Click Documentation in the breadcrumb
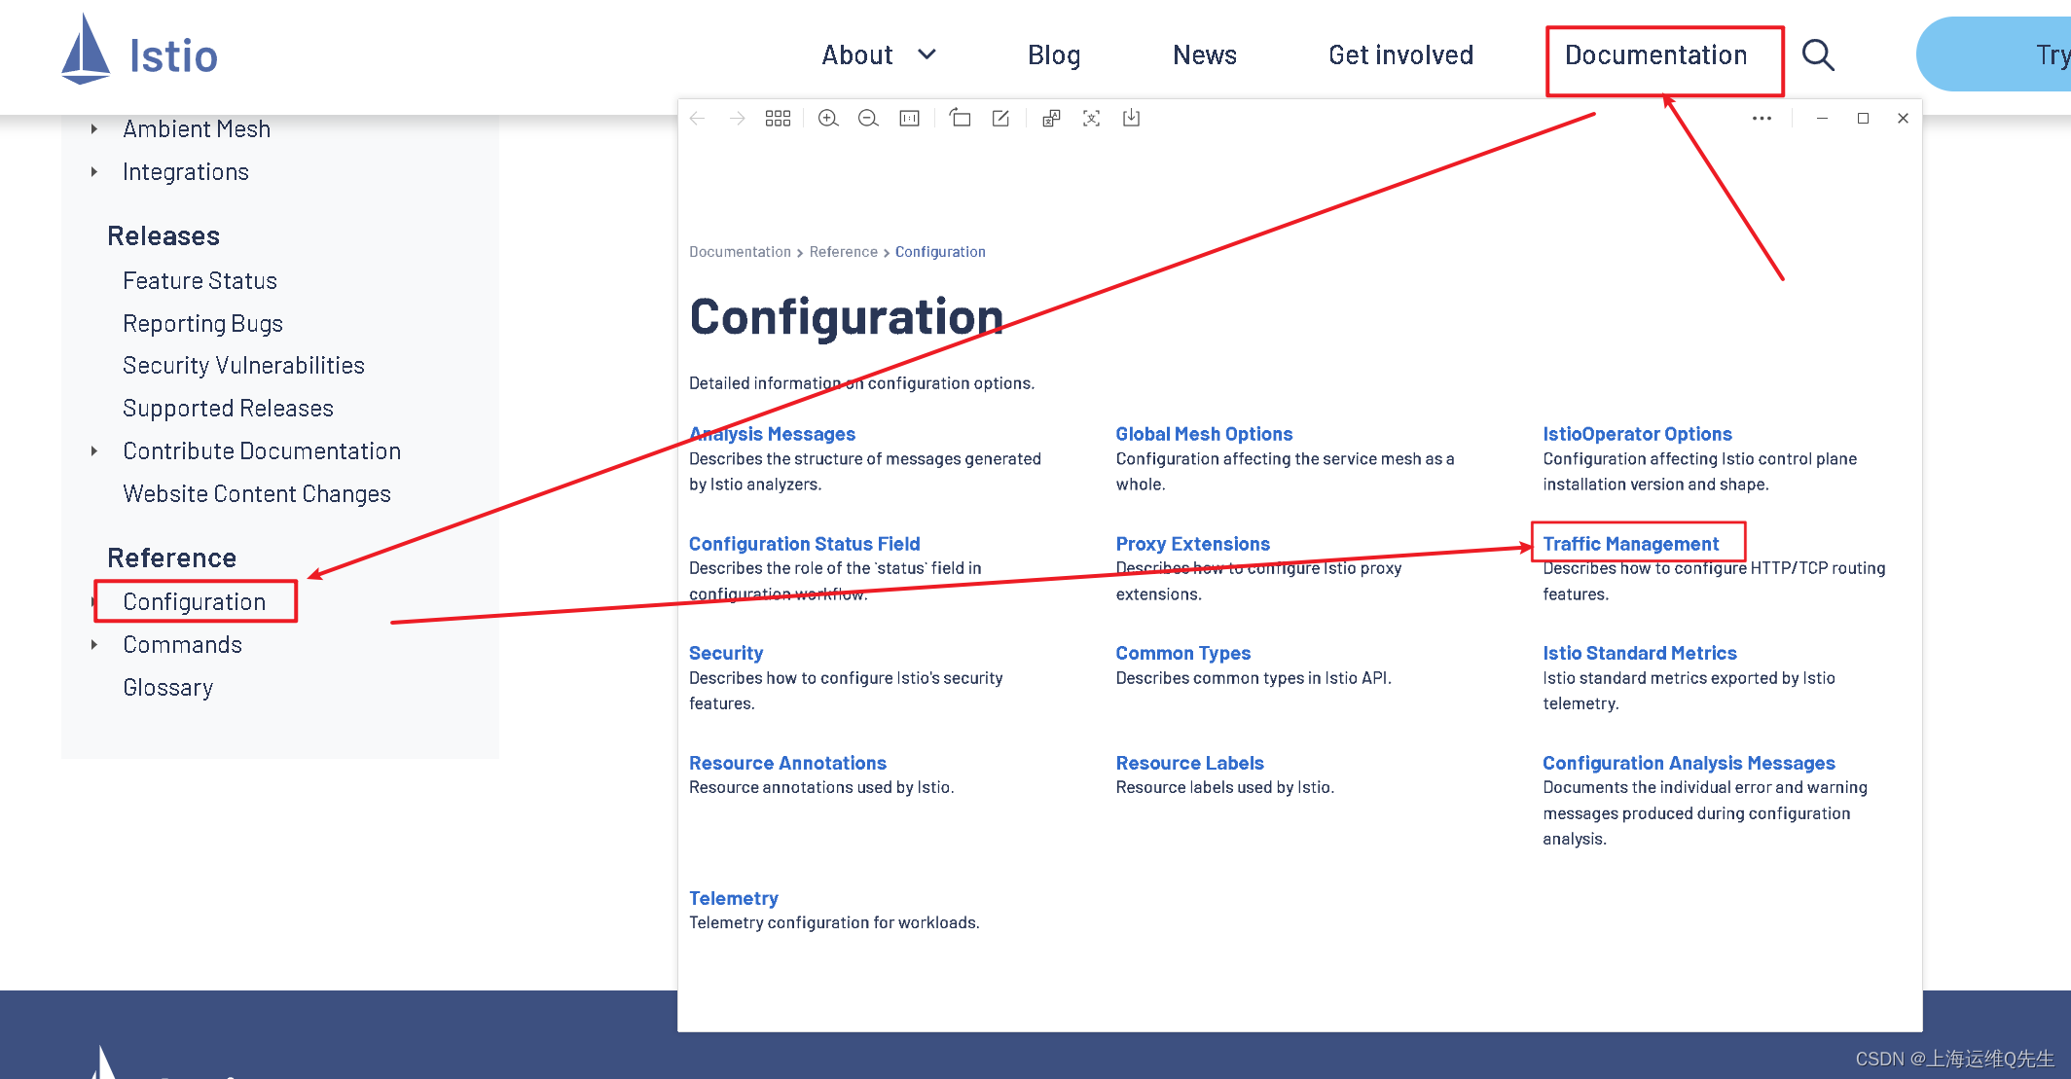 pos(740,252)
